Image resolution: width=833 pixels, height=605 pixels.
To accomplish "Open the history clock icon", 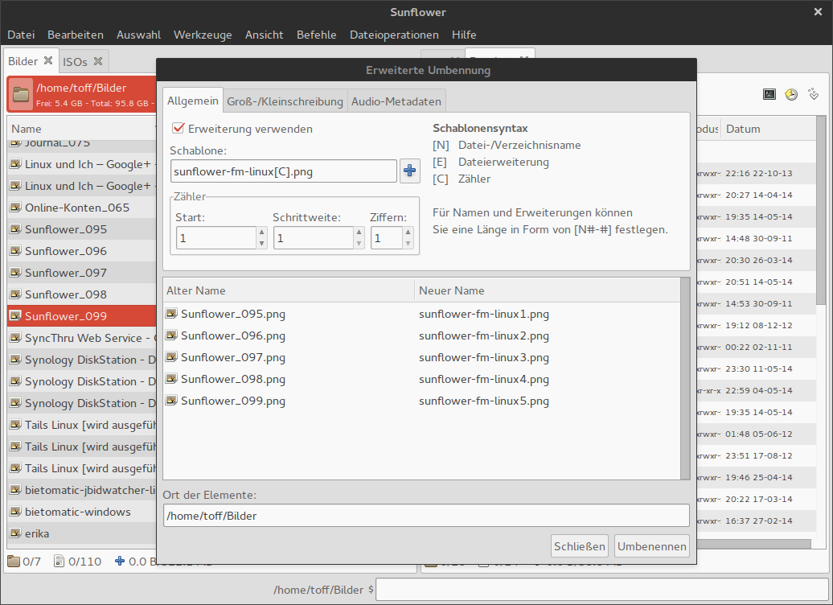I will 791,94.
